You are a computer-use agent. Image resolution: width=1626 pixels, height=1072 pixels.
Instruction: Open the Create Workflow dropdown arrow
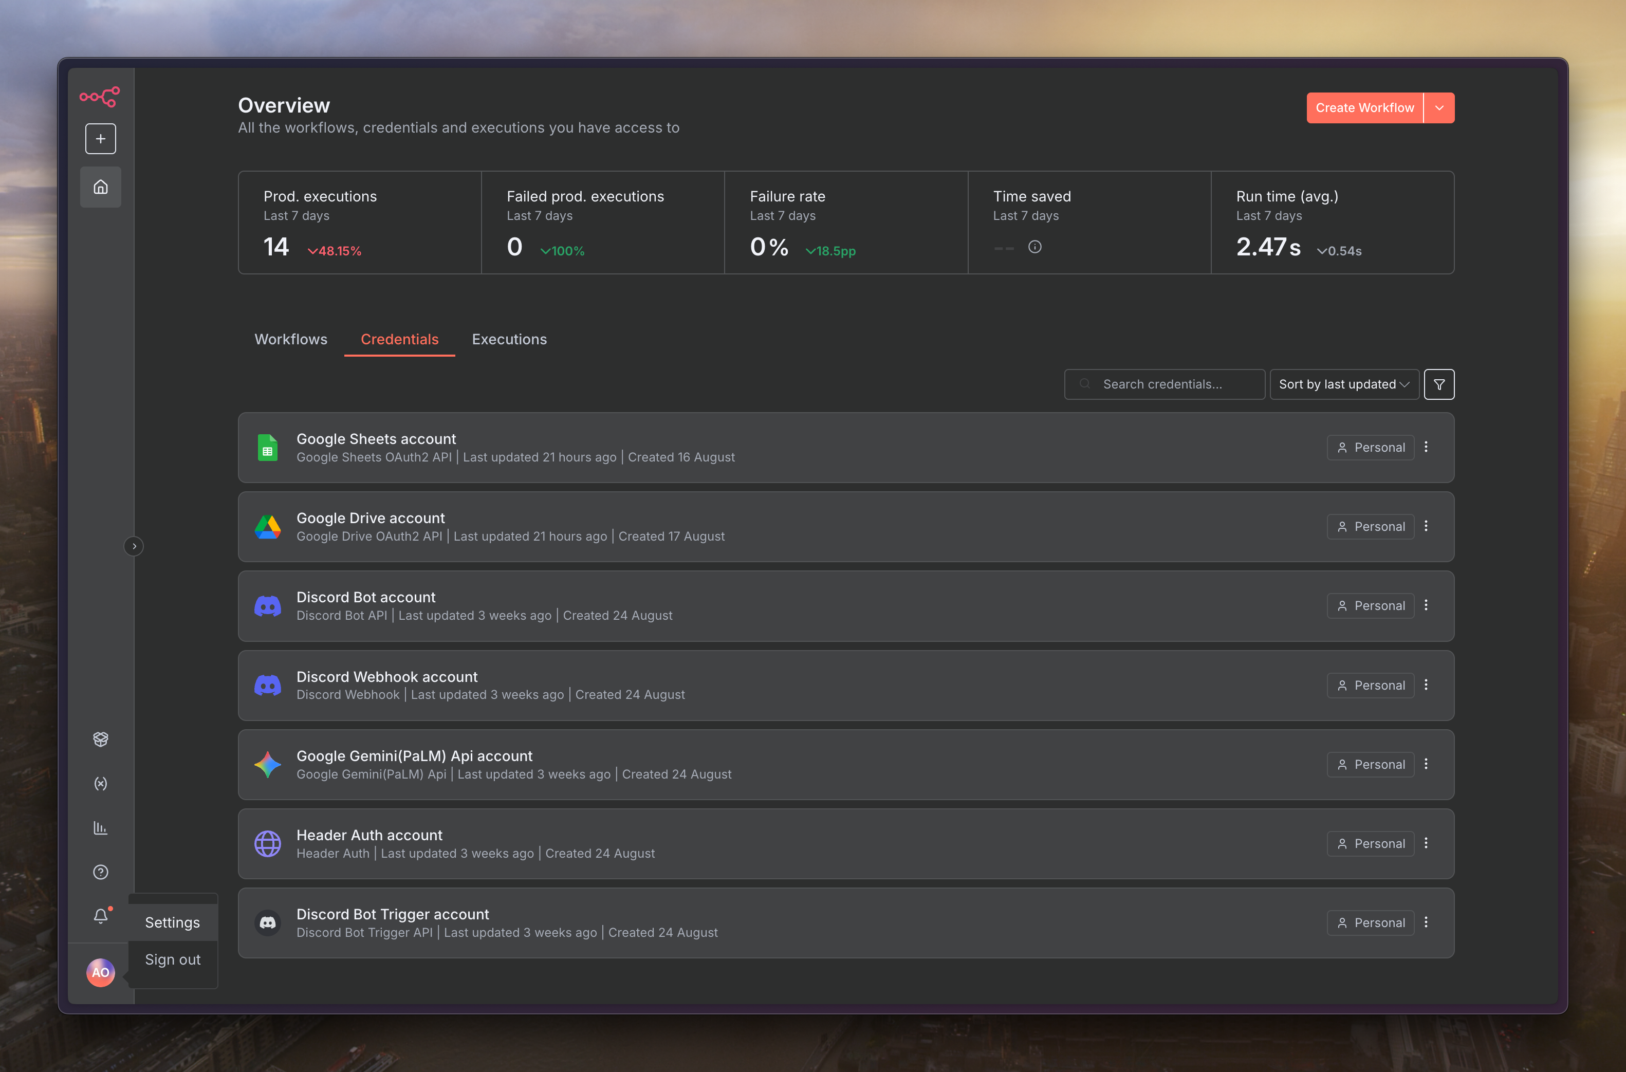(1439, 108)
